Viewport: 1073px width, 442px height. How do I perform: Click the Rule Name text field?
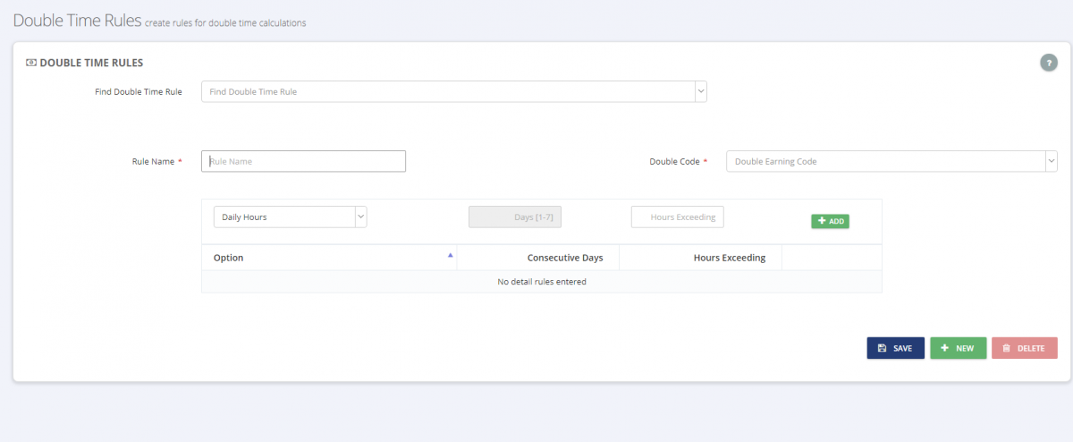pos(303,161)
